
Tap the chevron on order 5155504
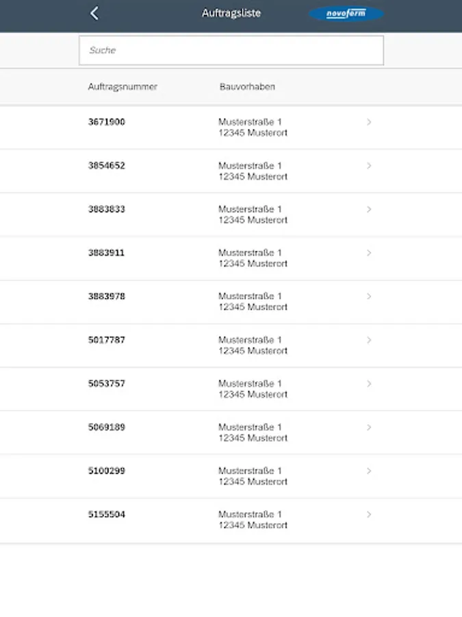pyautogui.click(x=369, y=514)
